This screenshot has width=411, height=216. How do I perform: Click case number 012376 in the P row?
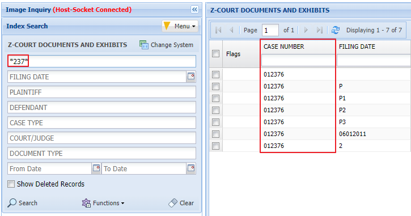274,86
